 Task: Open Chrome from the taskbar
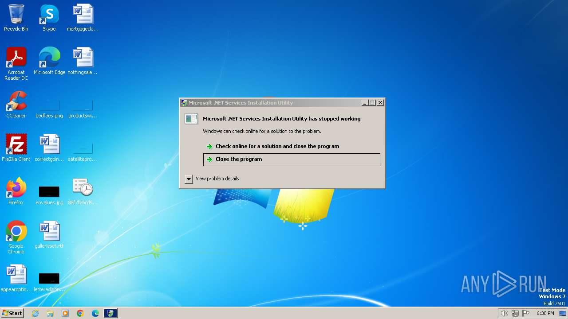point(80,313)
